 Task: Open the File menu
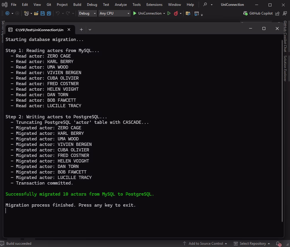click(x=14, y=5)
